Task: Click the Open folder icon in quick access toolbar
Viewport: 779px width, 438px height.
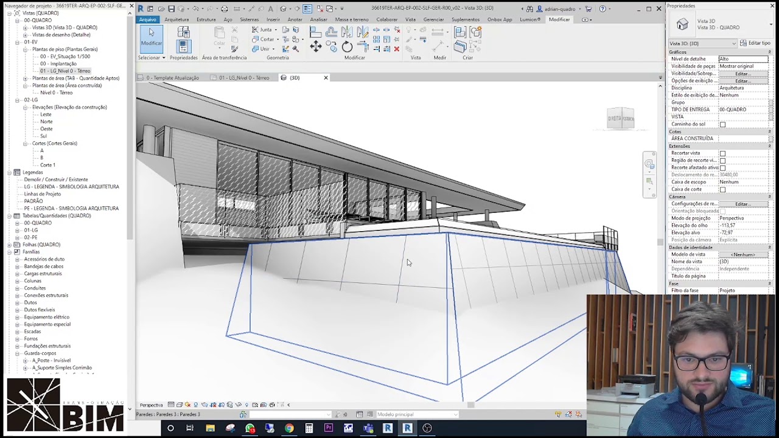Action: [x=161, y=9]
